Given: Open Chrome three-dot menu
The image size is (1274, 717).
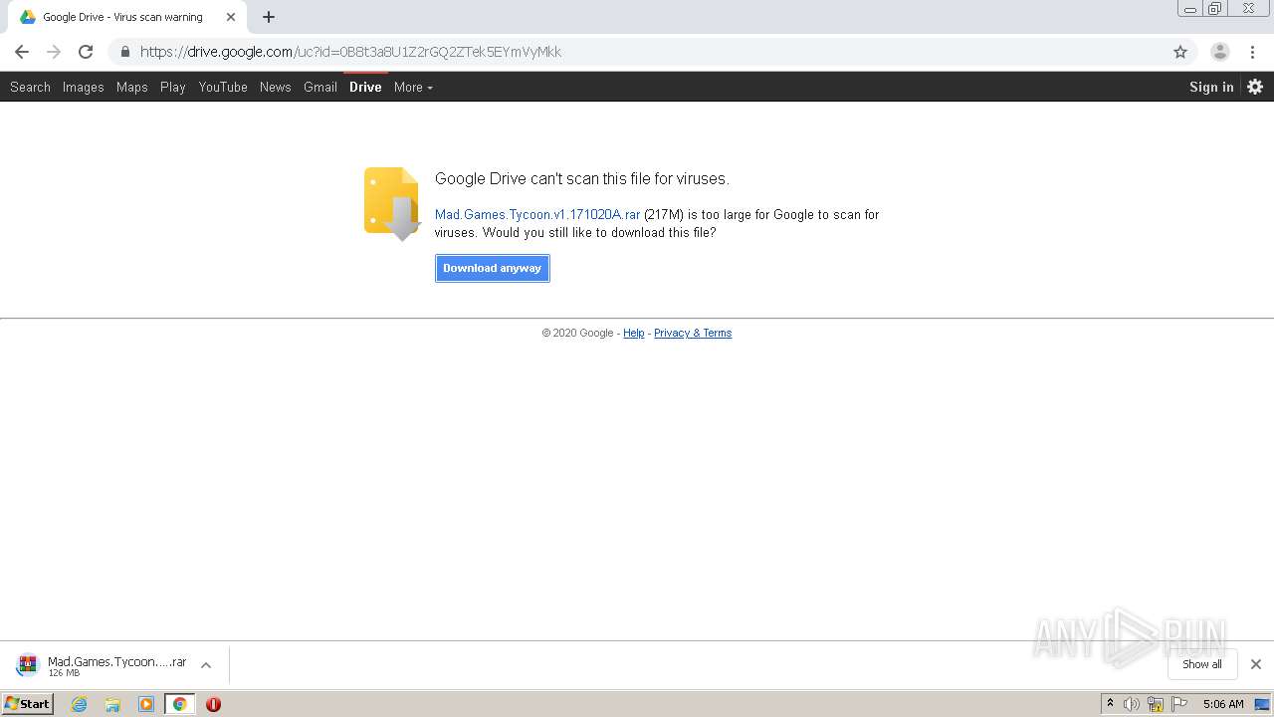Looking at the screenshot, I should pos(1253,52).
